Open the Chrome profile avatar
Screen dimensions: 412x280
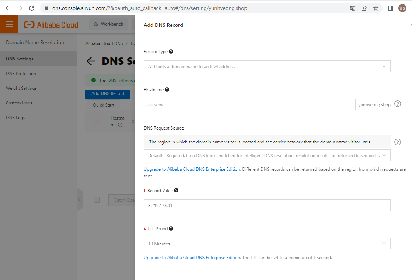coord(402,8)
